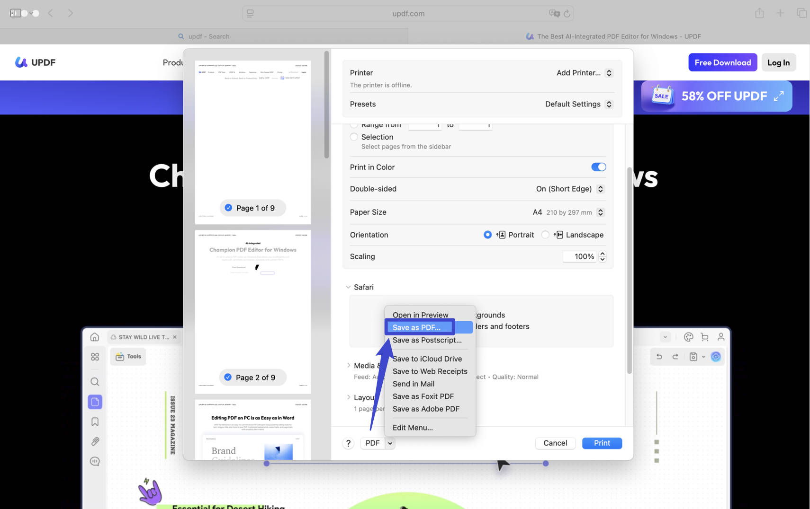Click the translate icon in address bar
810x509 pixels.
(554, 13)
